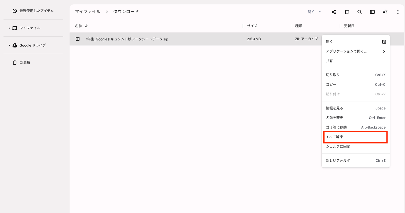This screenshot has height=213, width=405.
Task: Click the zip file icon in list
Action: (78, 39)
